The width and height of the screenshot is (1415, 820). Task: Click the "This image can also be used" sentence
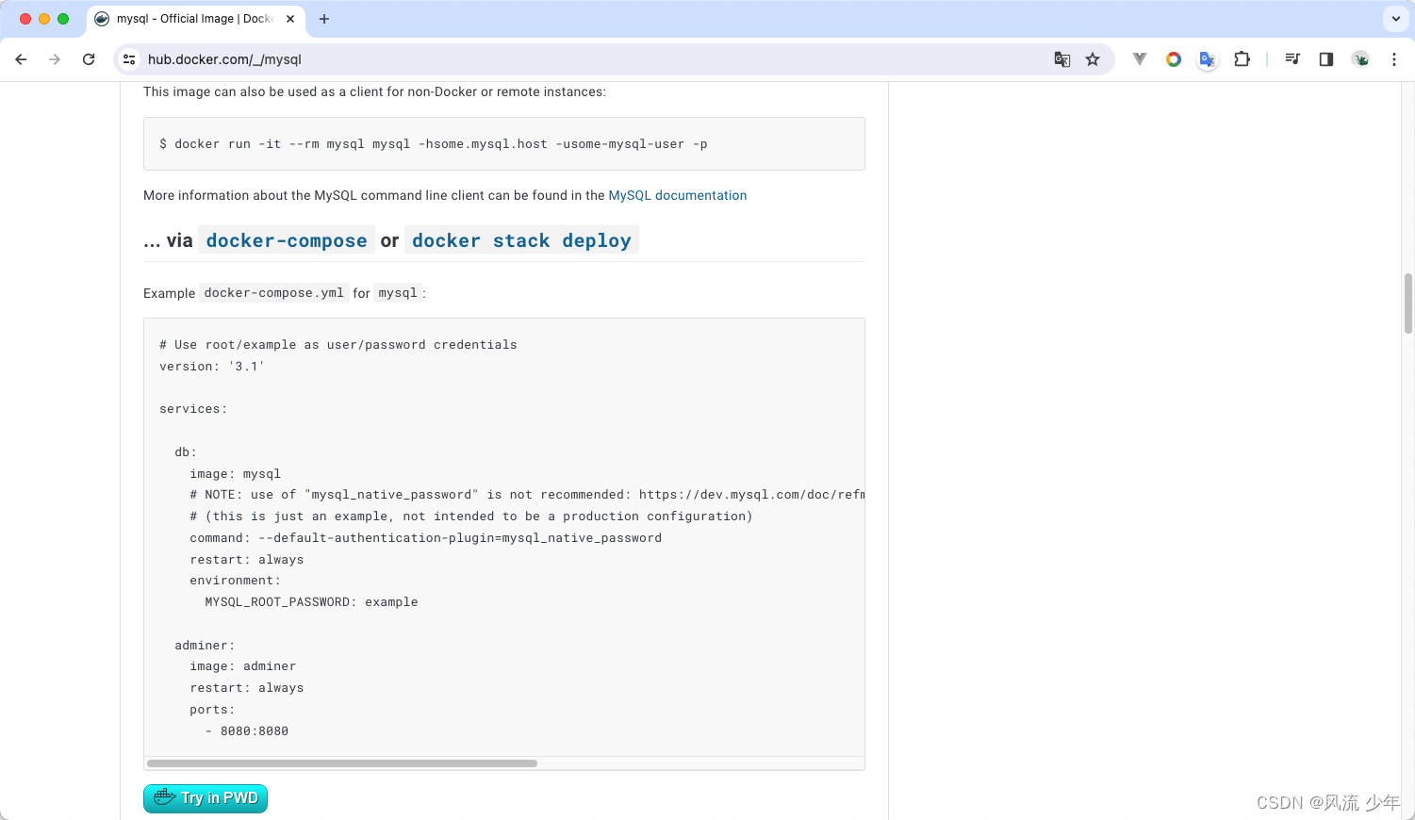[374, 91]
